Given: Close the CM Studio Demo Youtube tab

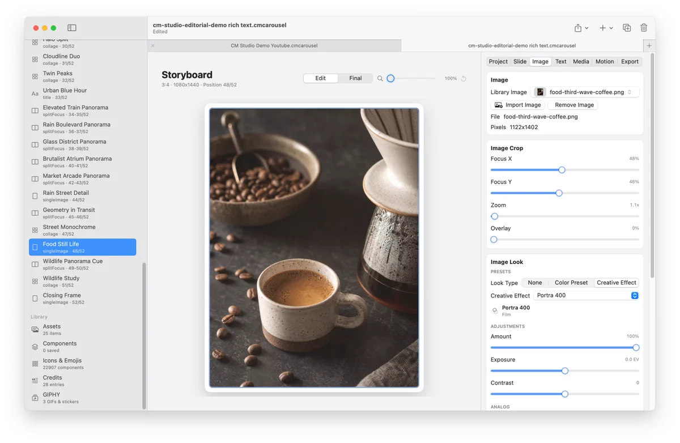Looking at the screenshot, I should coord(152,45).
